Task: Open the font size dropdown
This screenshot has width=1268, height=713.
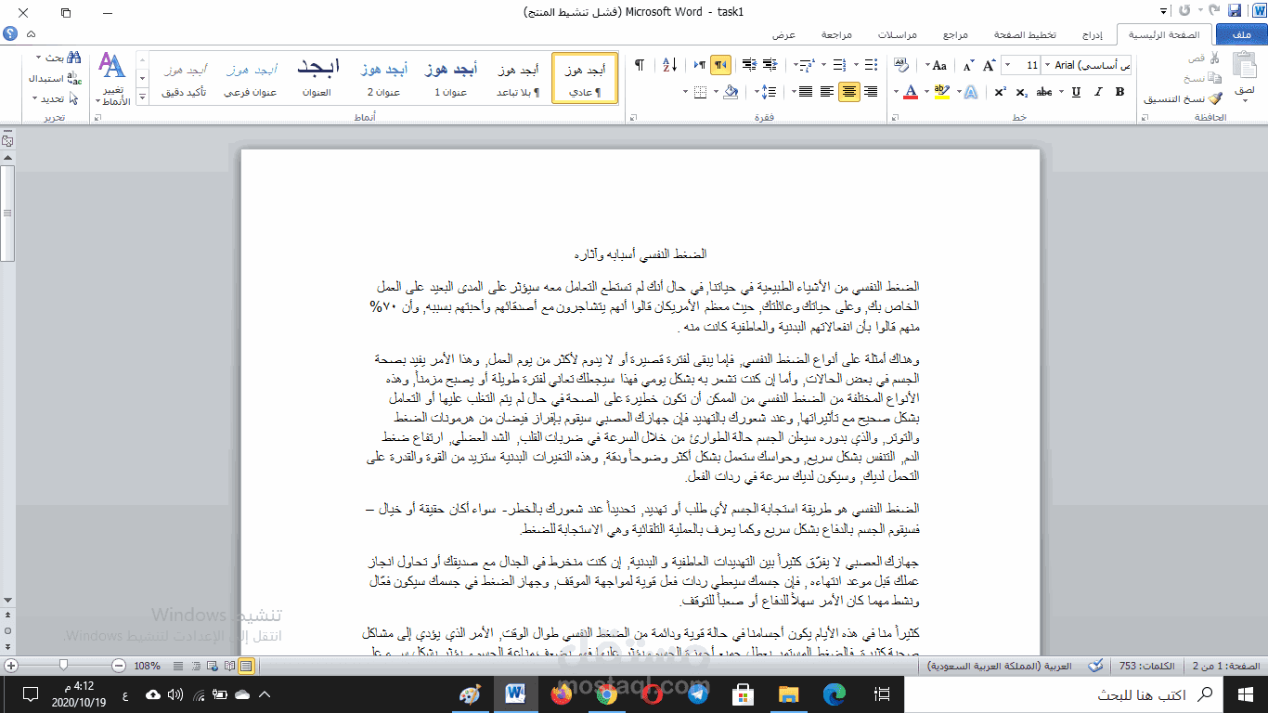Action: (x=1007, y=65)
